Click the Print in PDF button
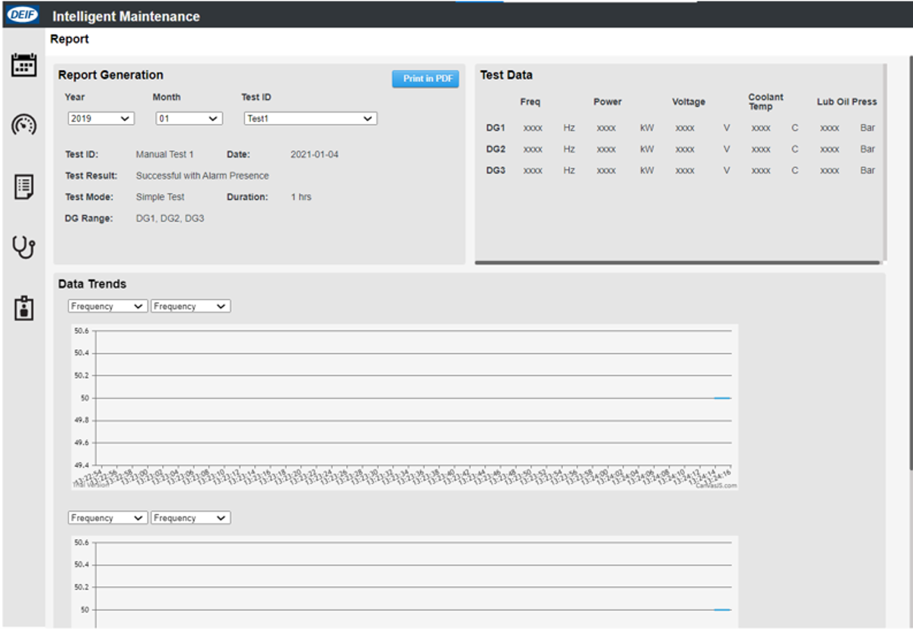The height and width of the screenshot is (629, 913). point(425,79)
